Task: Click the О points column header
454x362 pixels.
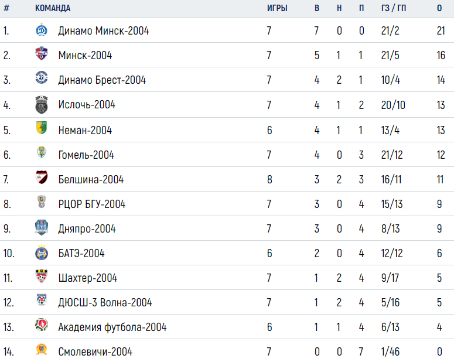Action: click(x=439, y=8)
